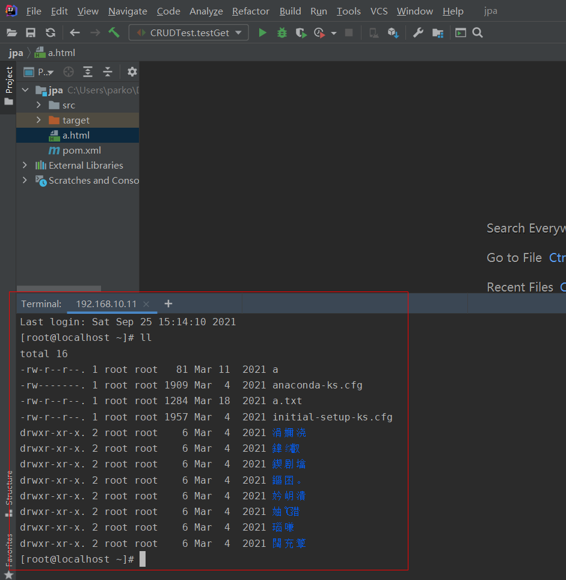Click the Open folder toolbar icon
Viewport: 566px width, 580px height.
point(12,33)
